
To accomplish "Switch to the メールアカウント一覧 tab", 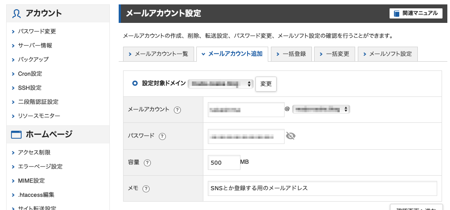I will (158, 54).
